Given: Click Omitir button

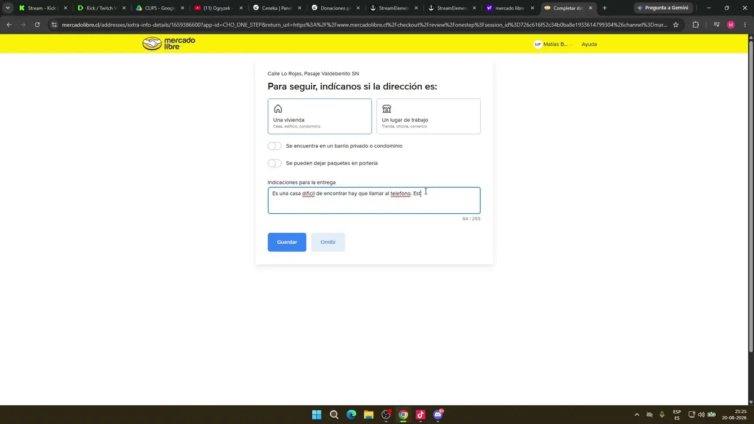Looking at the screenshot, I should point(328,242).
